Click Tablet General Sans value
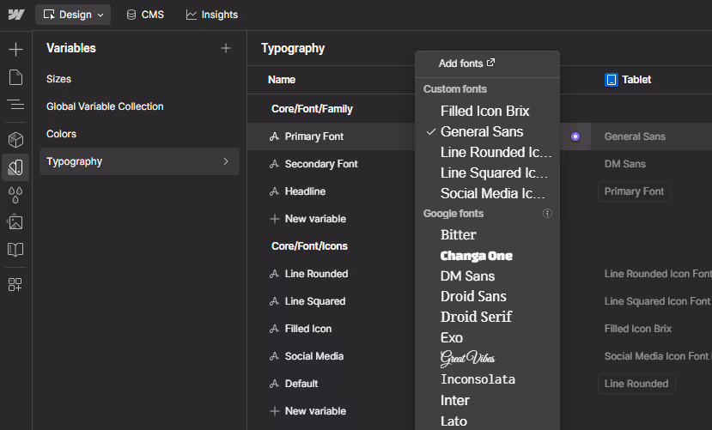The height and width of the screenshot is (430, 712). pos(635,136)
